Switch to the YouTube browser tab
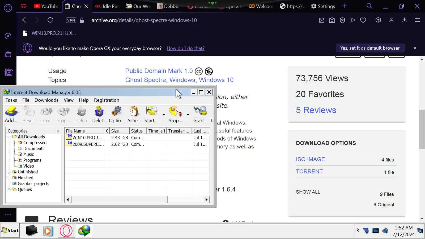The width and height of the screenshot is (425, 239). (46, 6)
